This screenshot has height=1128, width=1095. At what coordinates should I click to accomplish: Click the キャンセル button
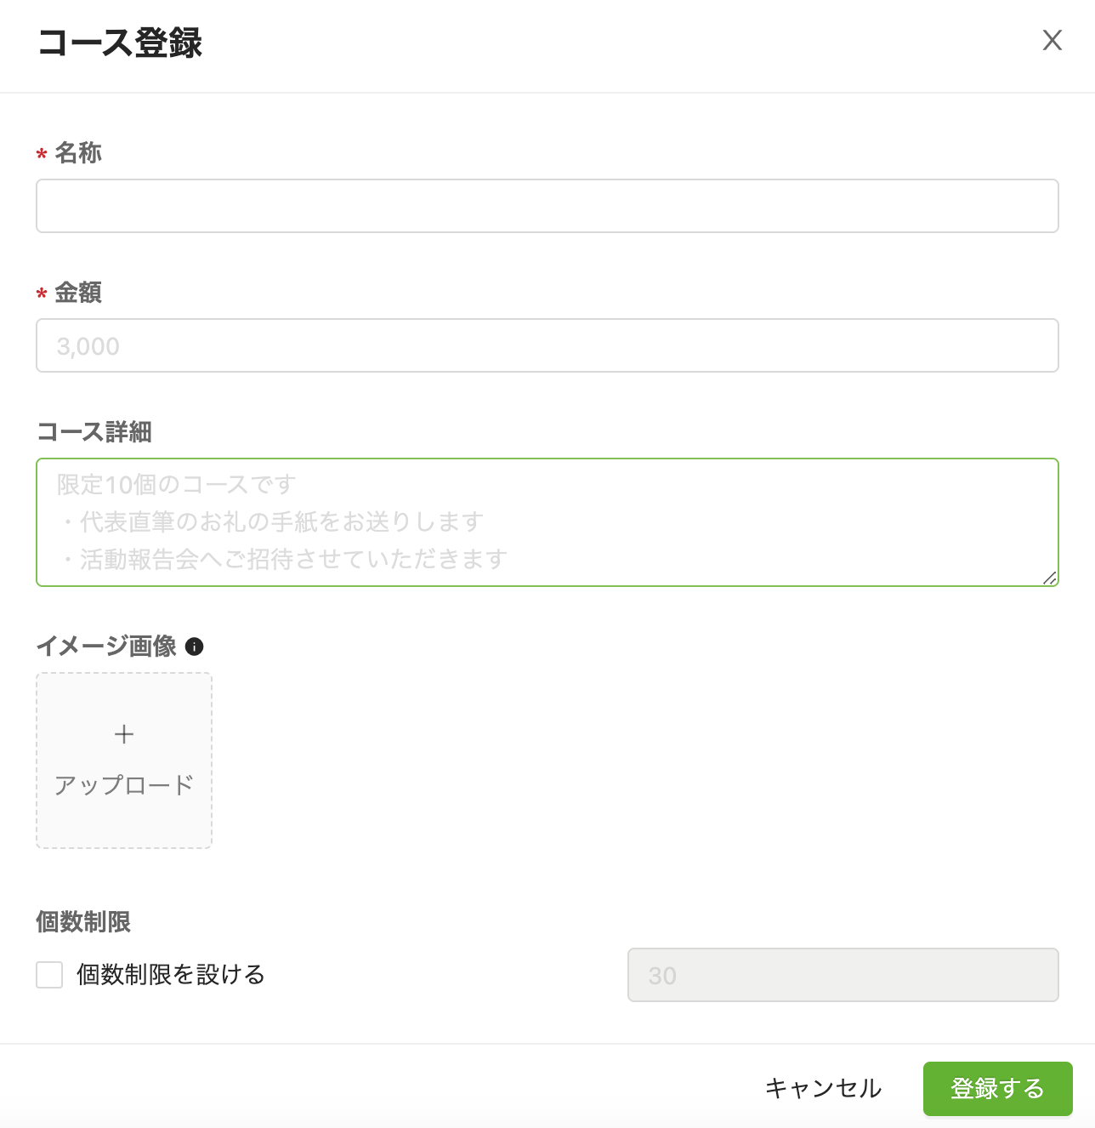point(823,1088)
